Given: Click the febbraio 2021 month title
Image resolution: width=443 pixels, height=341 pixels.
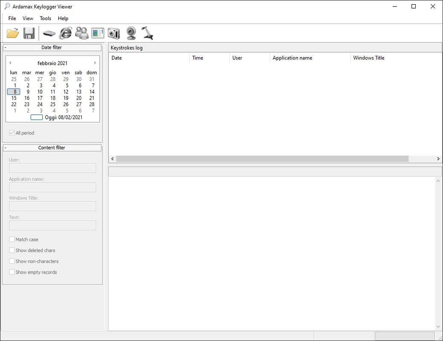Looking at the screenshot, I should (52, 63).
